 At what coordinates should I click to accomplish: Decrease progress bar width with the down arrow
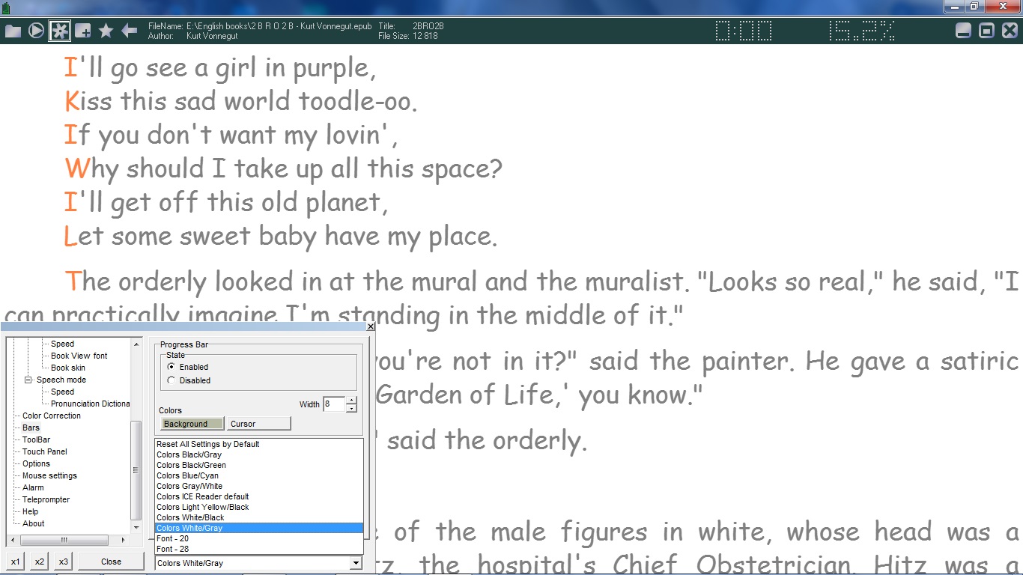[351, 409]
